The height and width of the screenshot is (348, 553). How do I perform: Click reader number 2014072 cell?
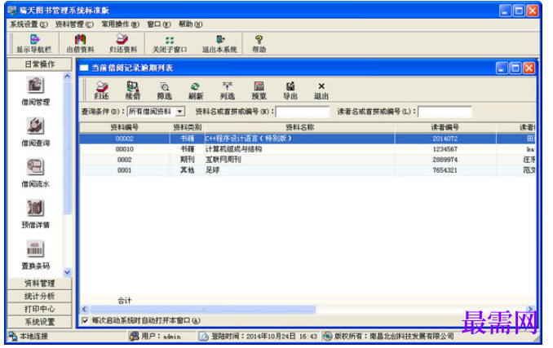tap(445, 139)
